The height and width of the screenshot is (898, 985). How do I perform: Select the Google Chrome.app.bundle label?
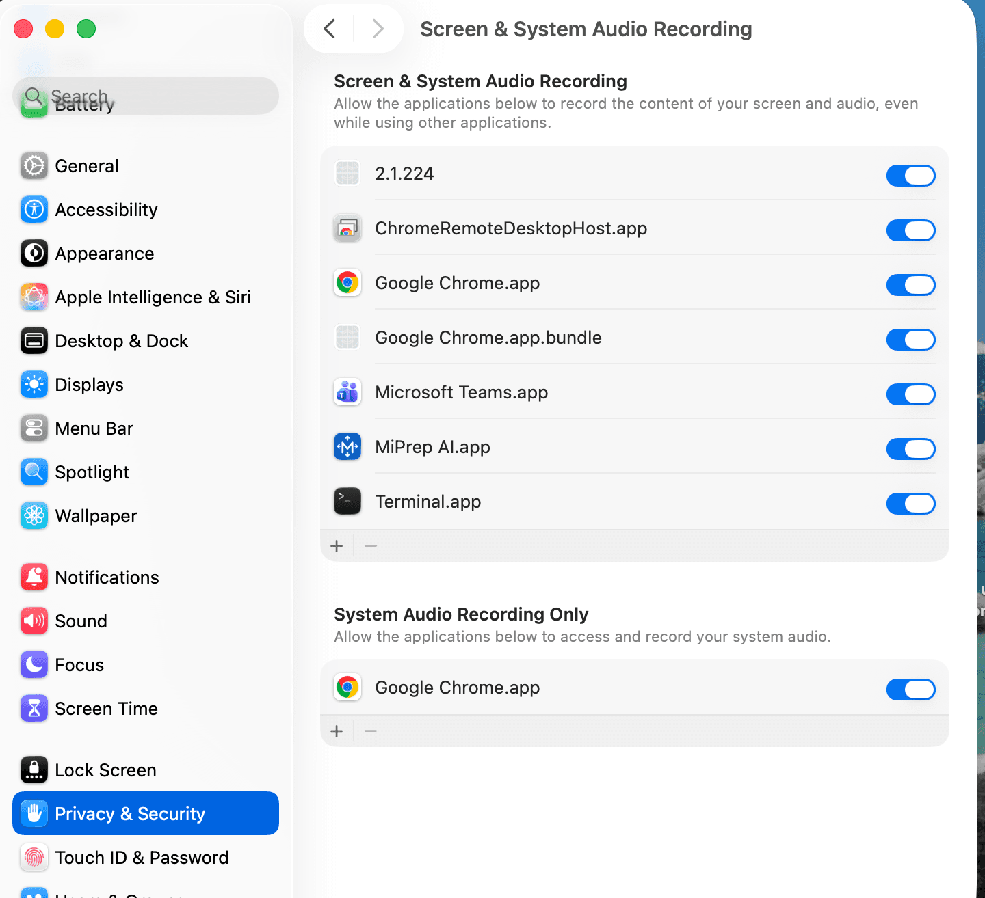tap(488, 338)
